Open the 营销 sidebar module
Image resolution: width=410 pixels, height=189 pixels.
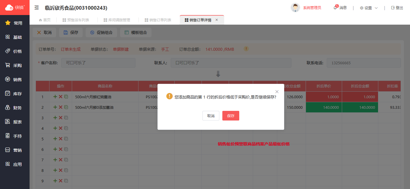click(15, 150)
